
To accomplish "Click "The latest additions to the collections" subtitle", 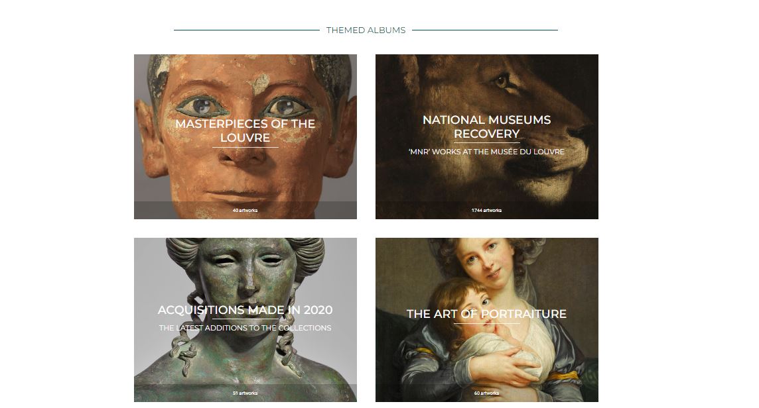I will pos(245,328).
